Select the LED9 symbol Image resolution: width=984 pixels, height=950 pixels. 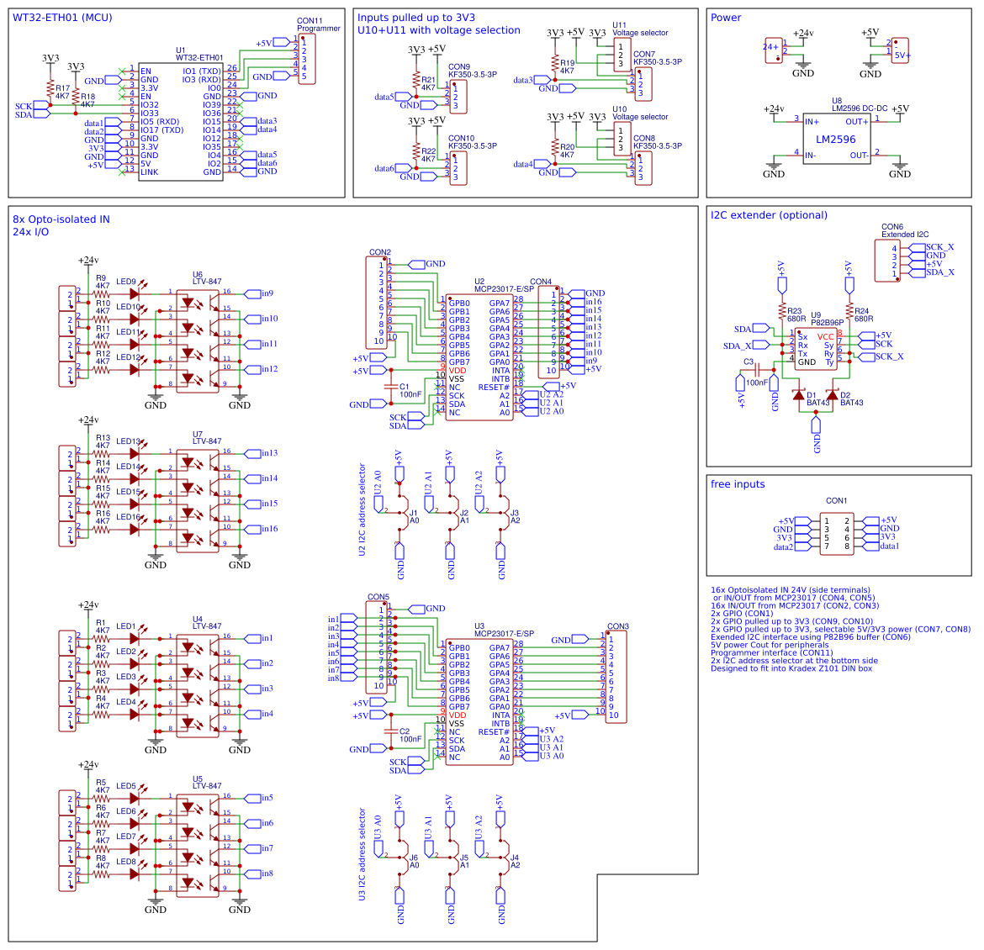point(133,293)
